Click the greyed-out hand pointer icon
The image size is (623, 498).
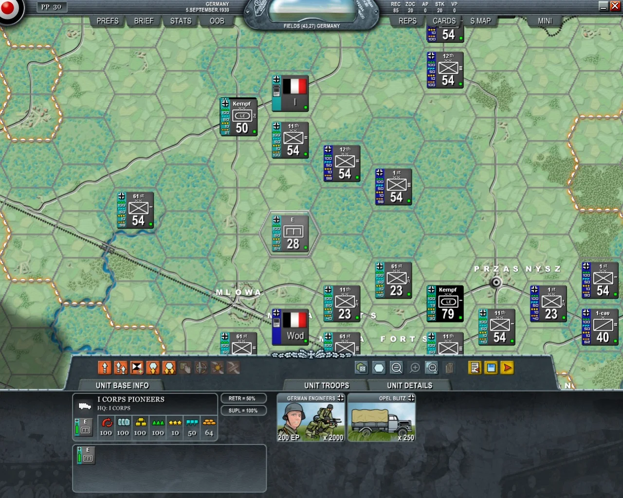(x=185, y=368)
